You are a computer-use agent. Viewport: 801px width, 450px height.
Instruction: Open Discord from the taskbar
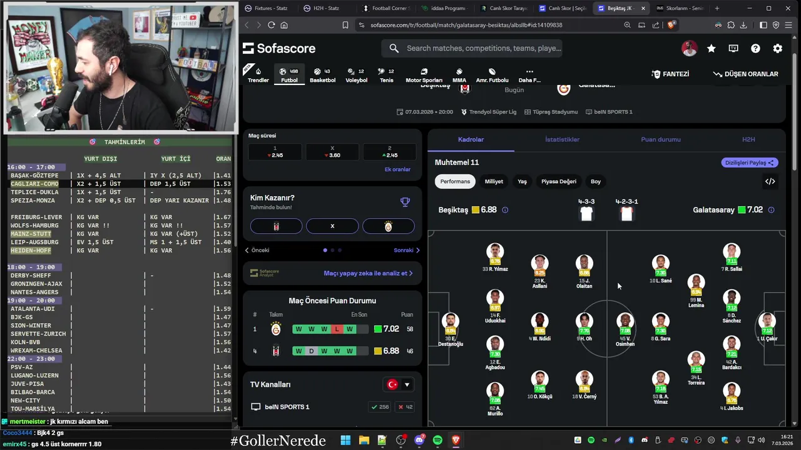[419, 441]
